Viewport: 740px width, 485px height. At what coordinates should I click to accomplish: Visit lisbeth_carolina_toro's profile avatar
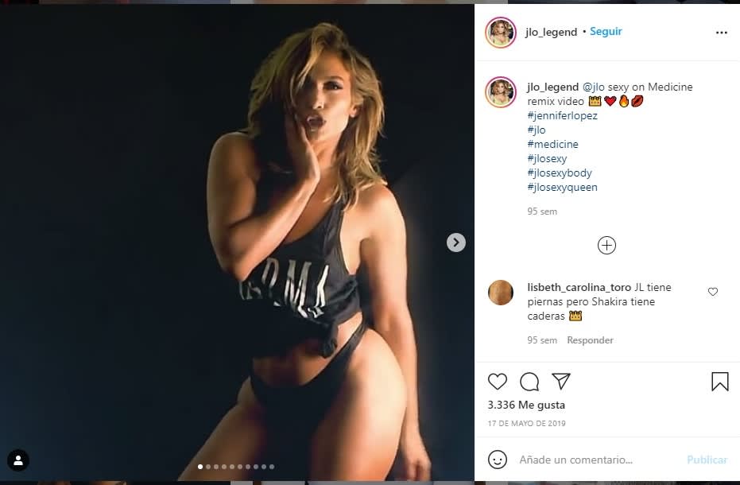click(x=501, y=293)
